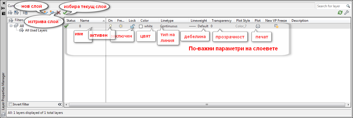Select the All filter in the tree
The image size is (353, 118).
(x=22, y=26)
